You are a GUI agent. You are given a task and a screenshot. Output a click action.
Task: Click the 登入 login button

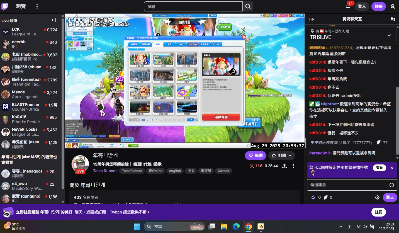coord(362,6)
